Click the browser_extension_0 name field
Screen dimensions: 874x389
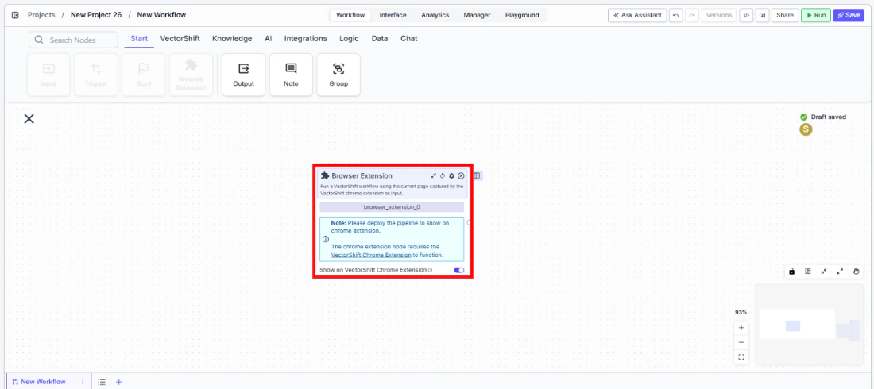click(391, 206)
